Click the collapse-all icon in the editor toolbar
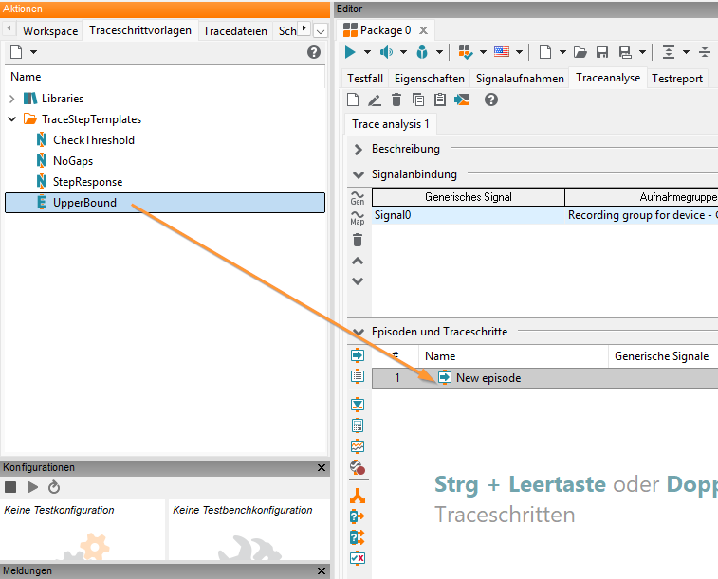 (705, 53)
